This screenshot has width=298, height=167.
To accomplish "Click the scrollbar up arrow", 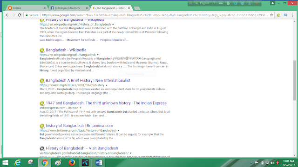I will pos(295,21).
